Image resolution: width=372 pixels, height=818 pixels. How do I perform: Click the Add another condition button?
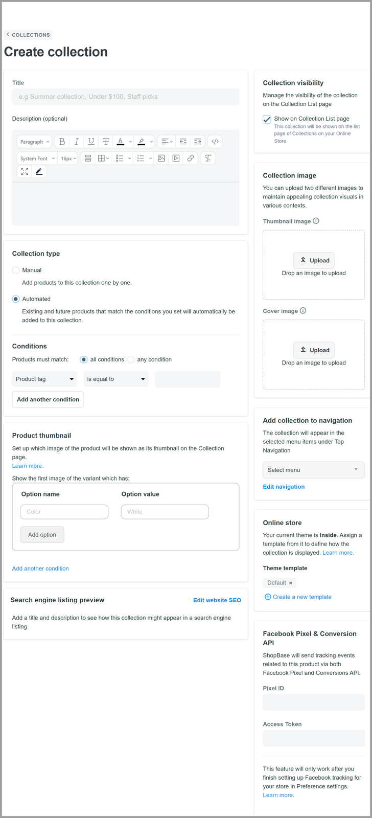(x=48, y=399)
